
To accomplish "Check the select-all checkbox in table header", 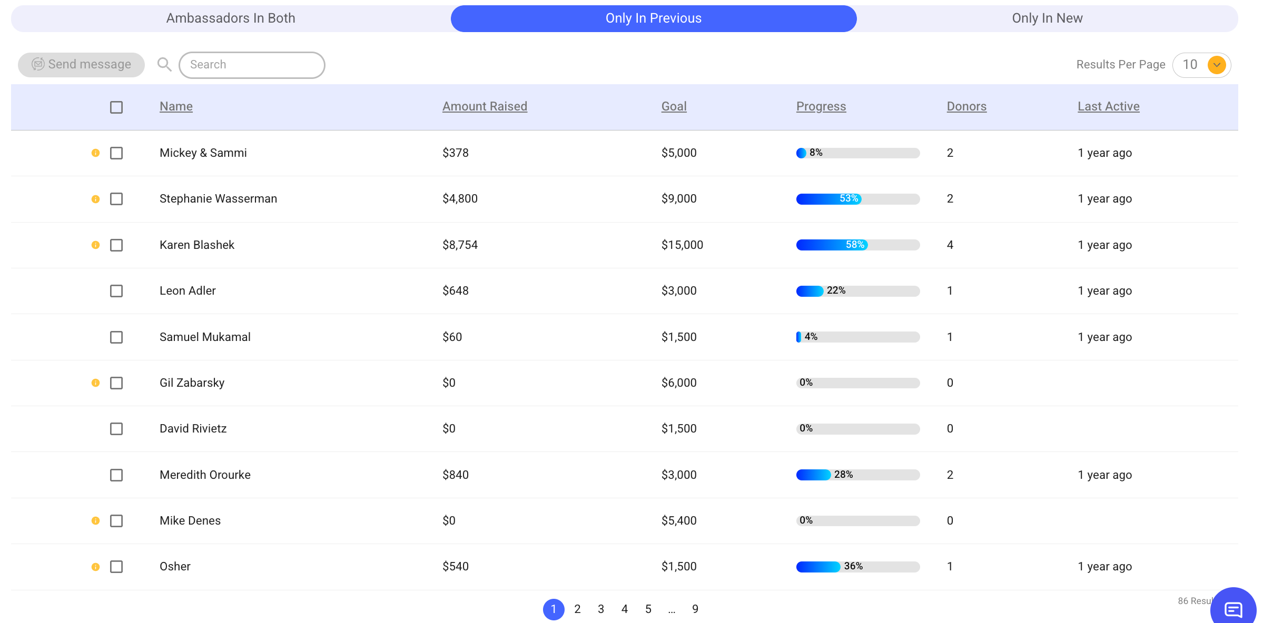I will tap(116, 107).
